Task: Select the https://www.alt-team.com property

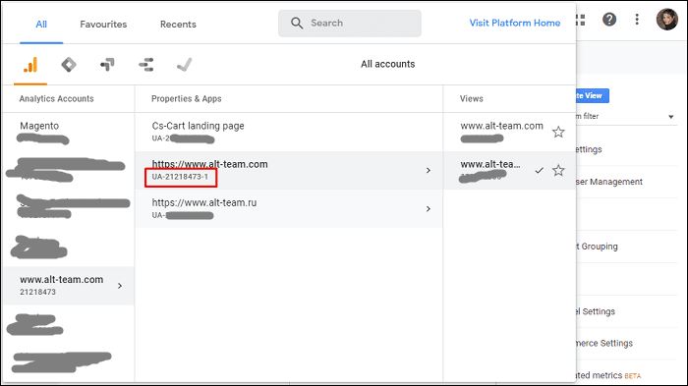Action: (x=289, y=170)
